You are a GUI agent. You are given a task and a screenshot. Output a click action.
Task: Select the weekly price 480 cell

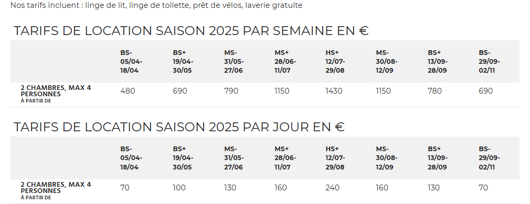coord(128,91)
